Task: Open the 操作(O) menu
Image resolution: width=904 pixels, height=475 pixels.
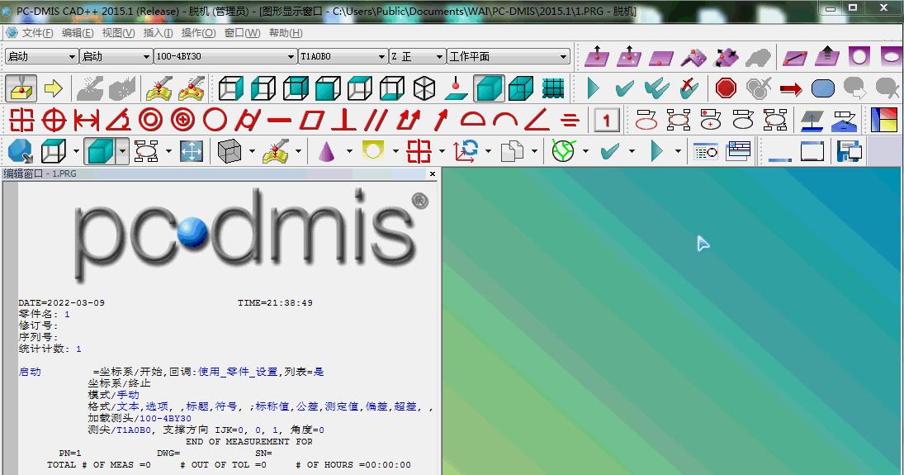Action: coord(198,33)
